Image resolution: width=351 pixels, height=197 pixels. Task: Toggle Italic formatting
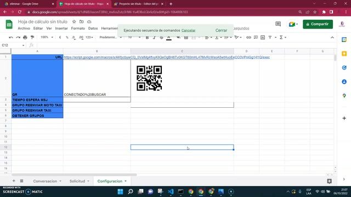154,38
